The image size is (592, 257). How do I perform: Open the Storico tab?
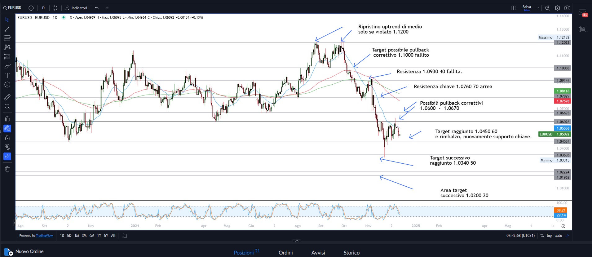351,253
